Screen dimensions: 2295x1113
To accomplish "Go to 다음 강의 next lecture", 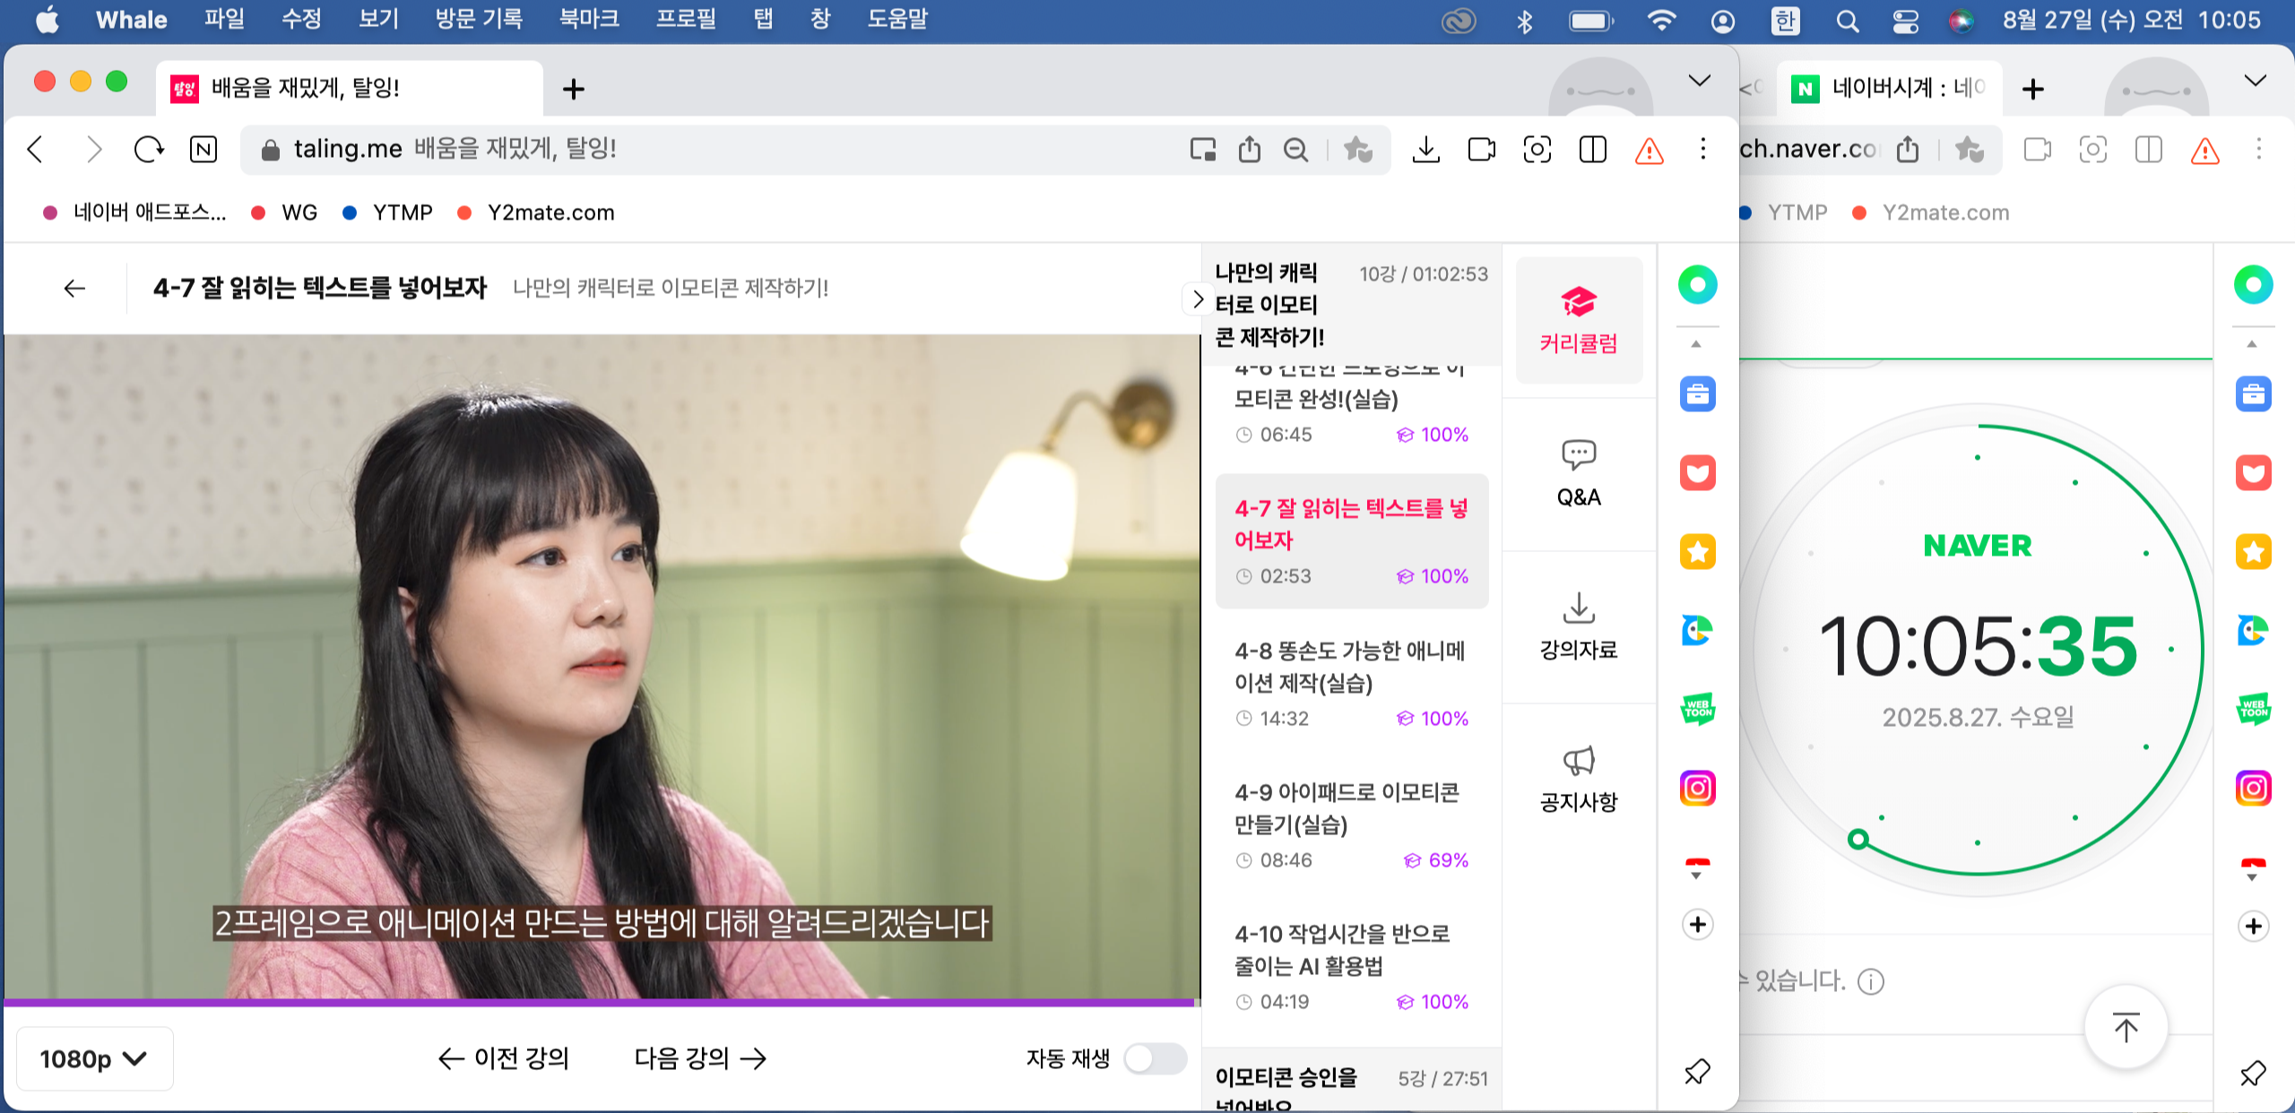I will coord(700,1058).
